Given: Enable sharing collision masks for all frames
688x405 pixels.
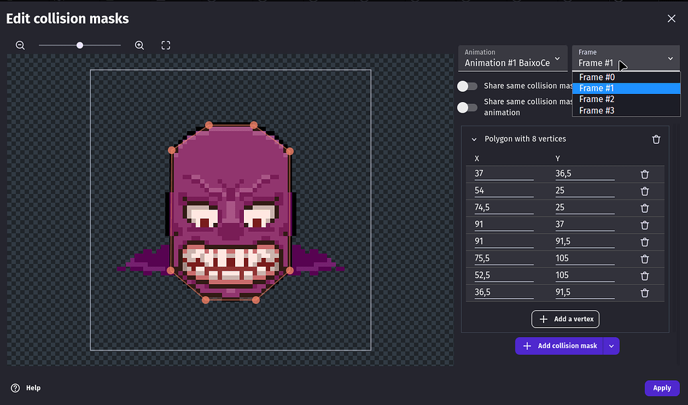Looking at the screenshot, I should pos(468,86).
